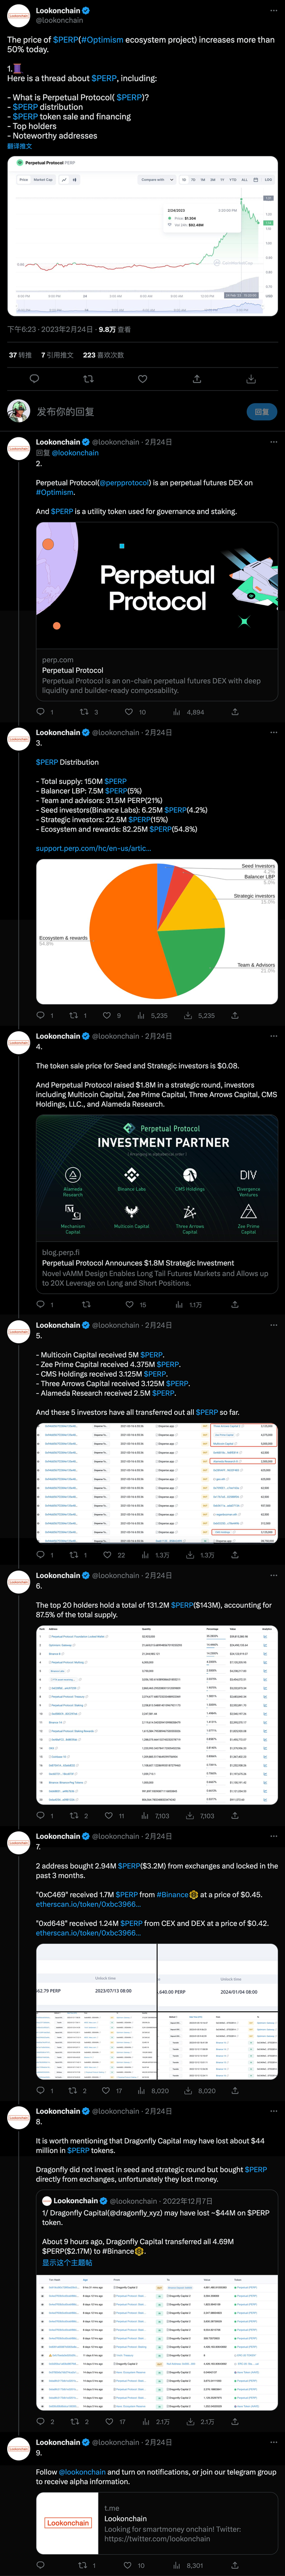Click reply icon on tweet 2 about Perpetual Protocol
The height and width of the screenshot is (2576, 285).
click(41, 712)
